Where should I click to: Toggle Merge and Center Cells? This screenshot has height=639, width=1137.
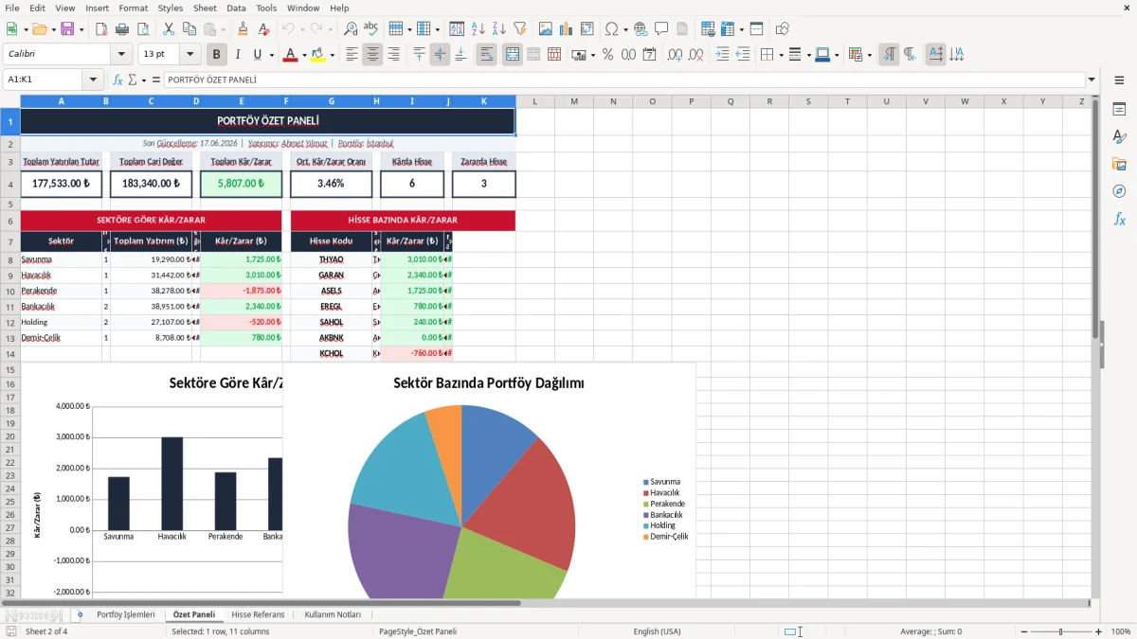point(513,55)
